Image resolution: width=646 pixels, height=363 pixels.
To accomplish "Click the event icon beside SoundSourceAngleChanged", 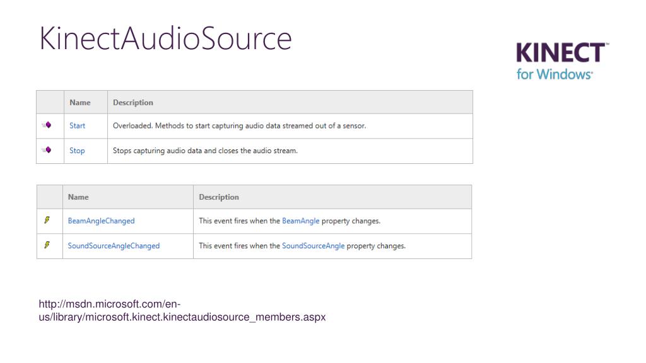I will 47,245.
